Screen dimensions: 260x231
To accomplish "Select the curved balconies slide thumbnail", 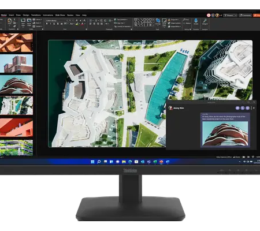I will [x=16, y=84].
